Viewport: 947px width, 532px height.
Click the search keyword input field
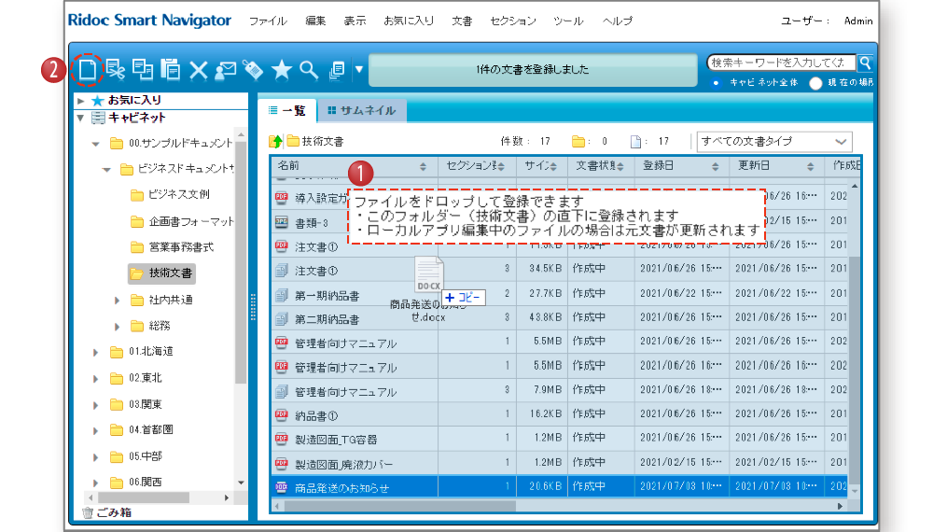pos(778,63)
